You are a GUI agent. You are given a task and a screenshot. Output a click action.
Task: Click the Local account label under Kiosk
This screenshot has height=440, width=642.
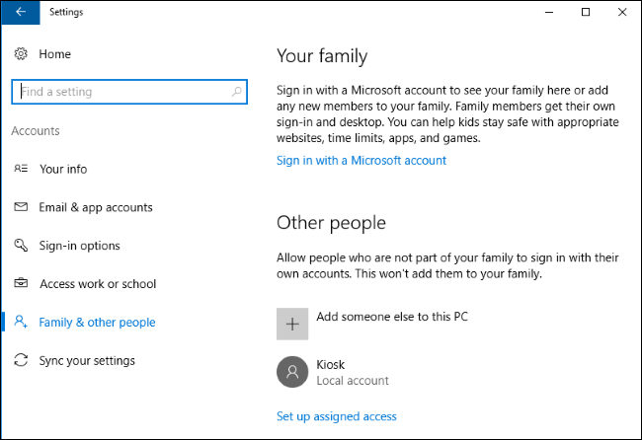(353, 380)
